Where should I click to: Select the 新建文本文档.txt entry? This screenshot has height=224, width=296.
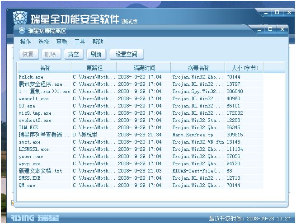(140, 171)
